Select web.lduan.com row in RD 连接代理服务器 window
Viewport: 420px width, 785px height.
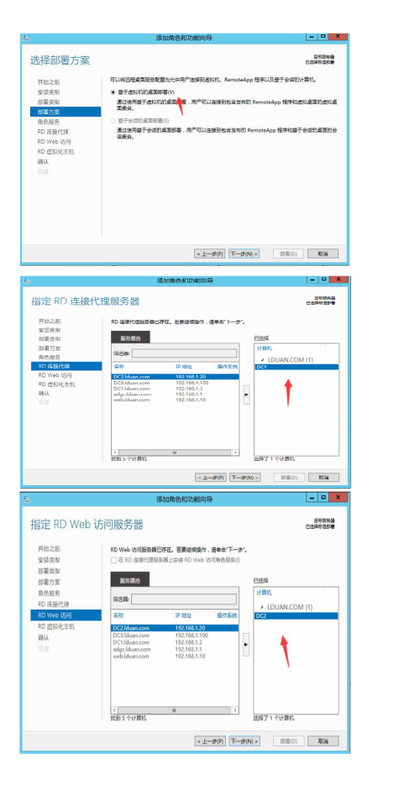176,400
